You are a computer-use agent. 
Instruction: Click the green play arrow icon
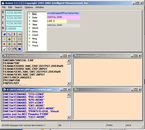click(4, 39)
